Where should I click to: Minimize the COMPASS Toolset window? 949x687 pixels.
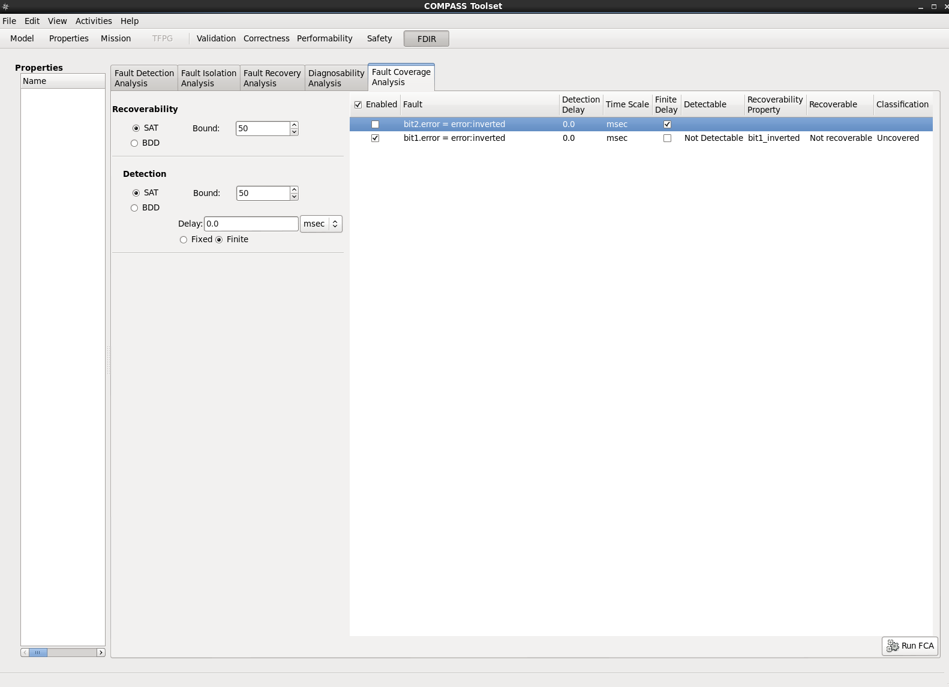[920, 6]
